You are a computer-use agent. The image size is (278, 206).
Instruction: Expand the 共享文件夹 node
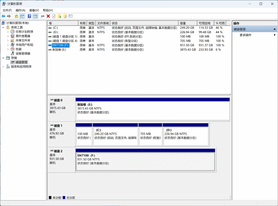tap(8, 40)
